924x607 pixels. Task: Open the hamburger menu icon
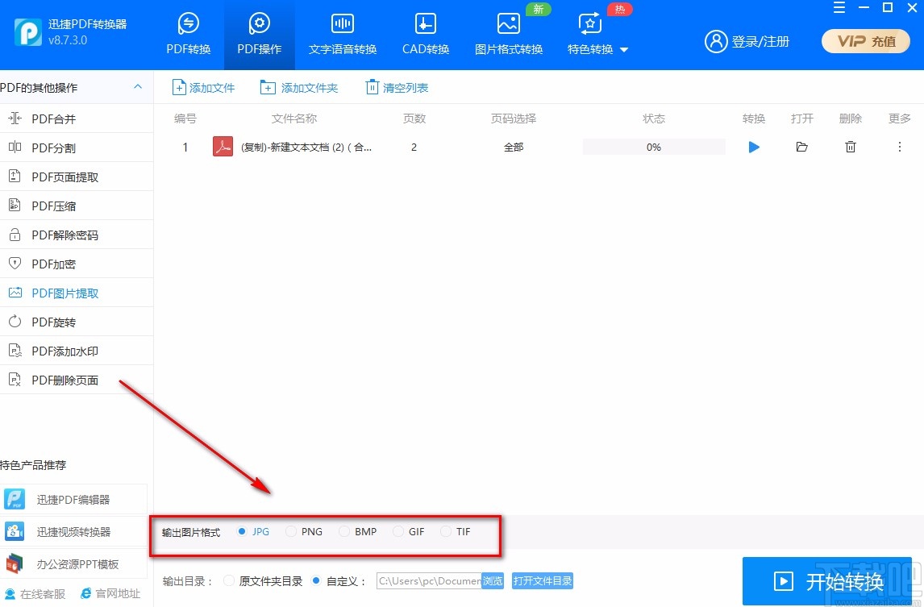click(839, 8)
